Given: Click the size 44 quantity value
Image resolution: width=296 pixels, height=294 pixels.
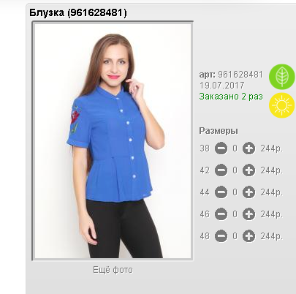Looking at the screenshot, I should [x=235, y=192].
